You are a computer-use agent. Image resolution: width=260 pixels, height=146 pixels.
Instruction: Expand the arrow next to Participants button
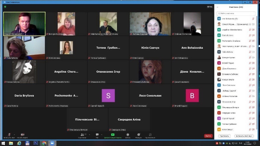(89, 135)
